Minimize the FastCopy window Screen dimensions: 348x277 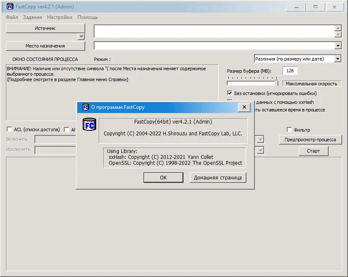click(296, 7)
